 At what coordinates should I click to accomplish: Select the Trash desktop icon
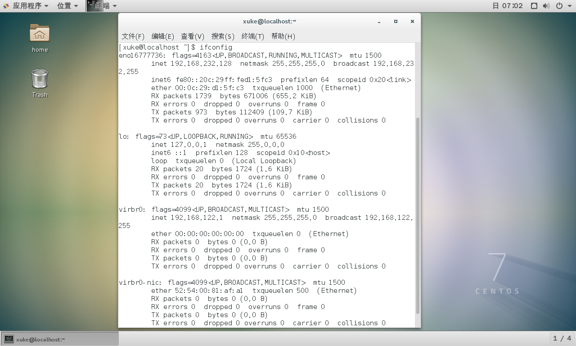pos(40,83)
